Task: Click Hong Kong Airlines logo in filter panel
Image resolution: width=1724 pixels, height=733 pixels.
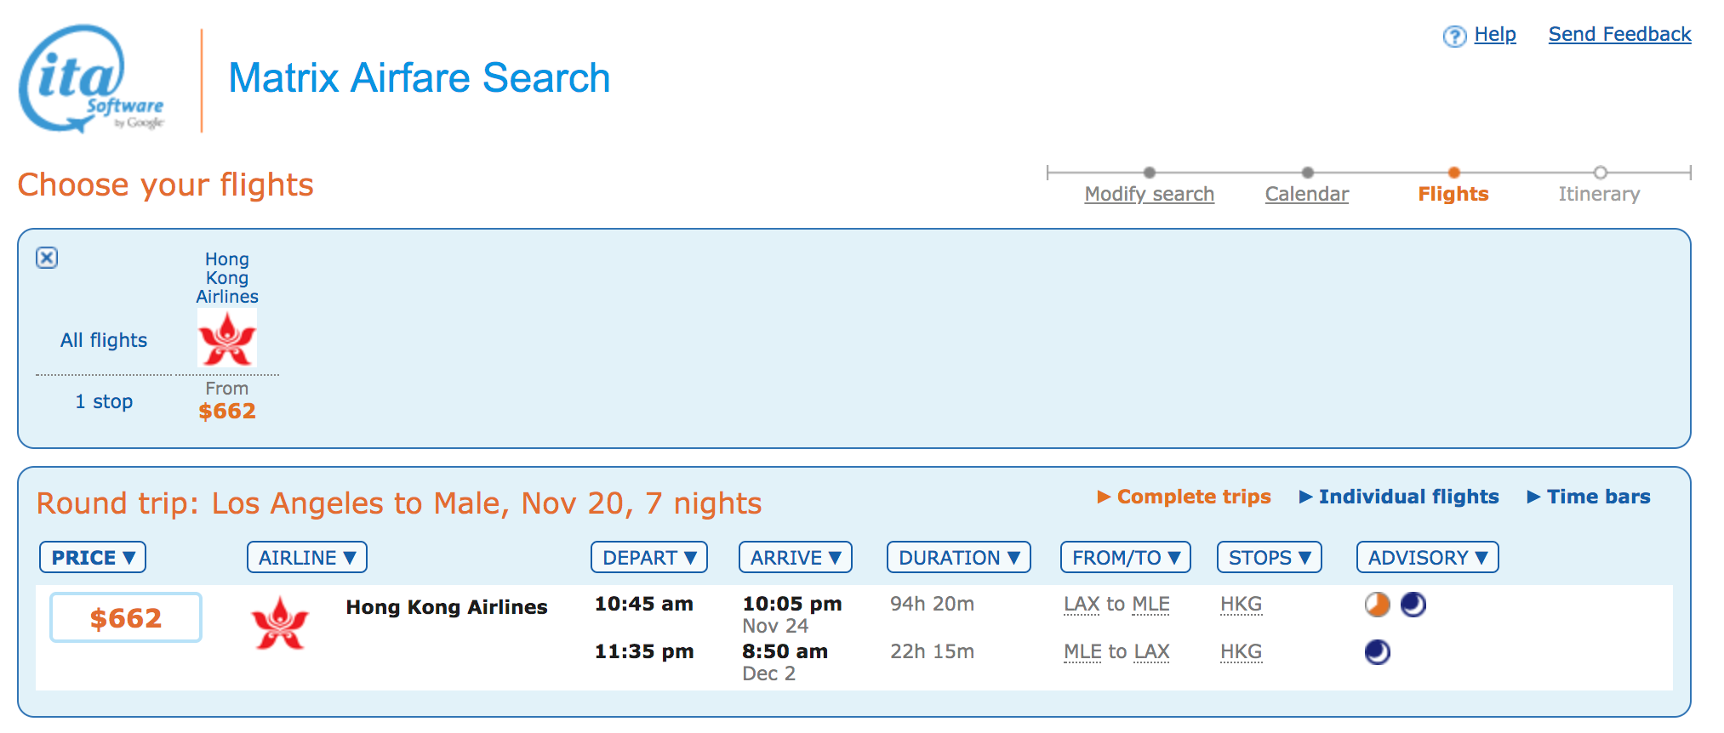Action: (226, 338)
